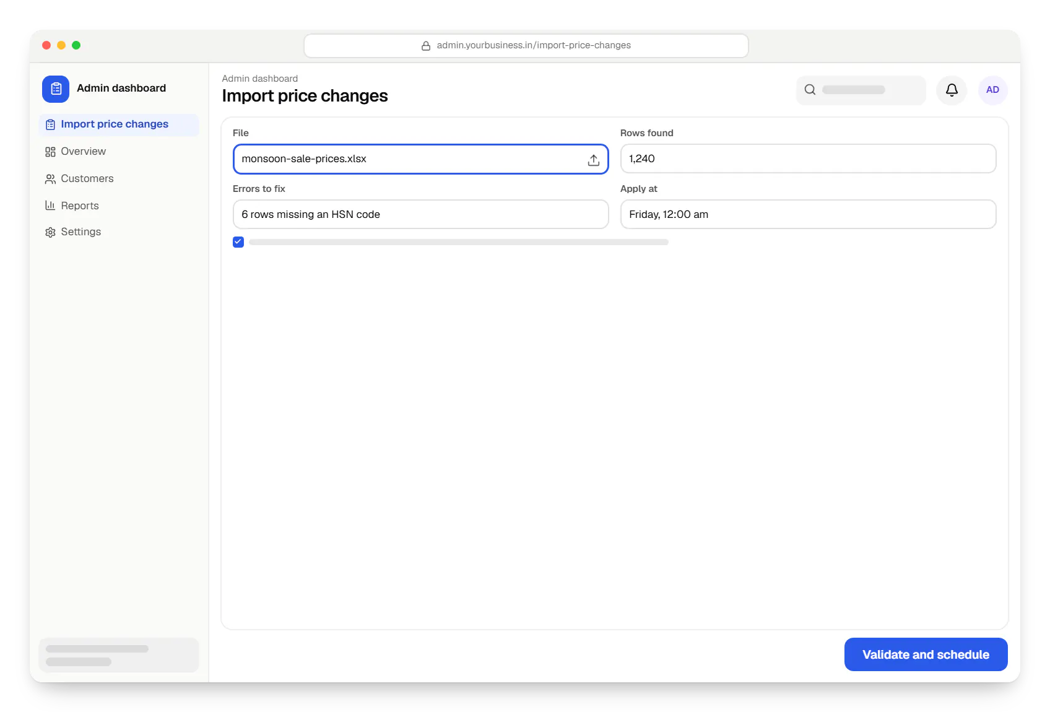Click the Apply at field Friday, 12:00 am
The height and width of the screenshot is (712, 1050).
coord(808,214)
